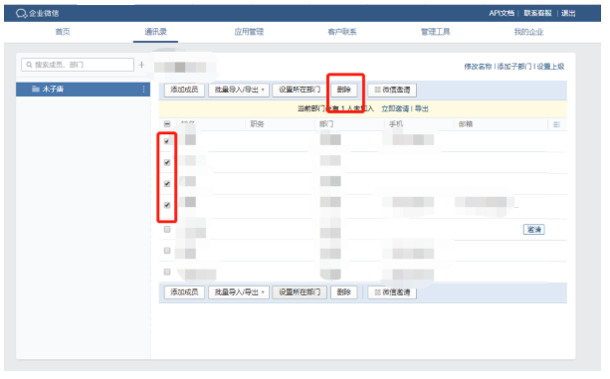Click the 修改名称 link

point(478,67)
